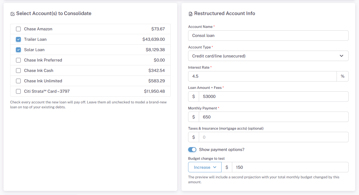Click the Taxes & Insurance input field
The width and height of the screenshot is (359, 195).
[x=274, y=137]
